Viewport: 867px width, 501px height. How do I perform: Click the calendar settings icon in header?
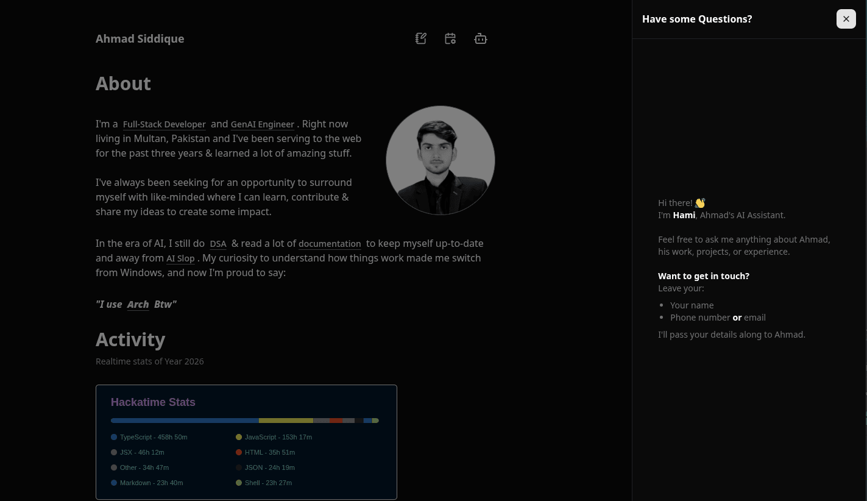(x=450, y=38)
